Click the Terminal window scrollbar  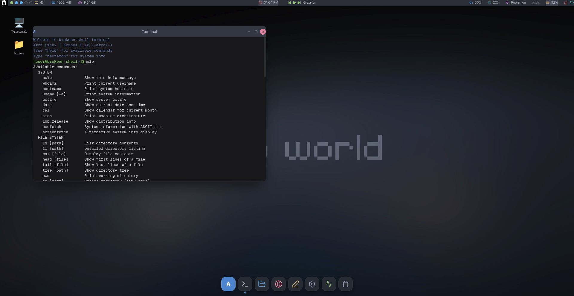click(x=265, y=57)
